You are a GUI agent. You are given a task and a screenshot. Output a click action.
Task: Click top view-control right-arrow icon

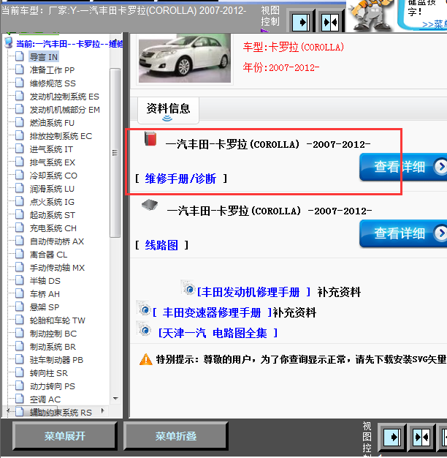[x=301, y=22]
